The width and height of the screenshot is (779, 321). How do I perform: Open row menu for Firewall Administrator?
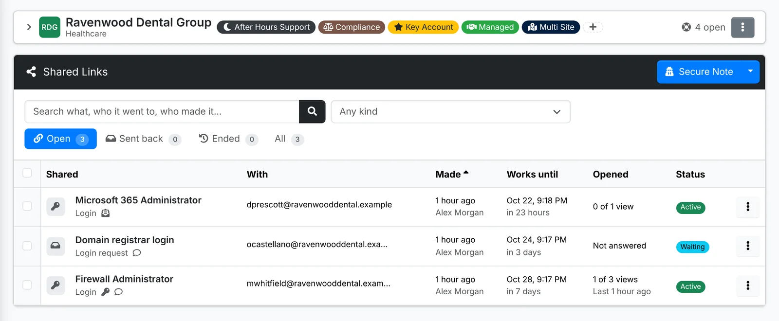coord(748,285)
